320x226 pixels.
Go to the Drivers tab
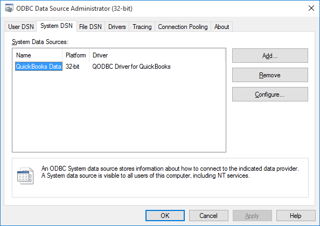[117, 27]
